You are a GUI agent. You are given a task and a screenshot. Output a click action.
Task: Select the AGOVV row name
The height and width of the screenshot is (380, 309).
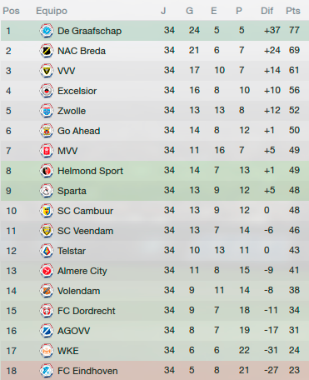click(x=74, y=331)
